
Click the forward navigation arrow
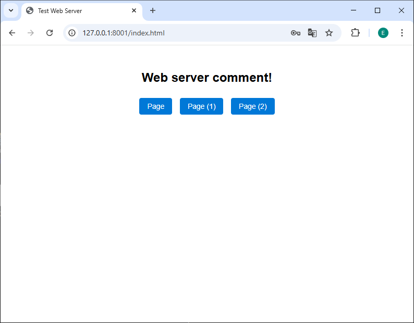point(31,33)
